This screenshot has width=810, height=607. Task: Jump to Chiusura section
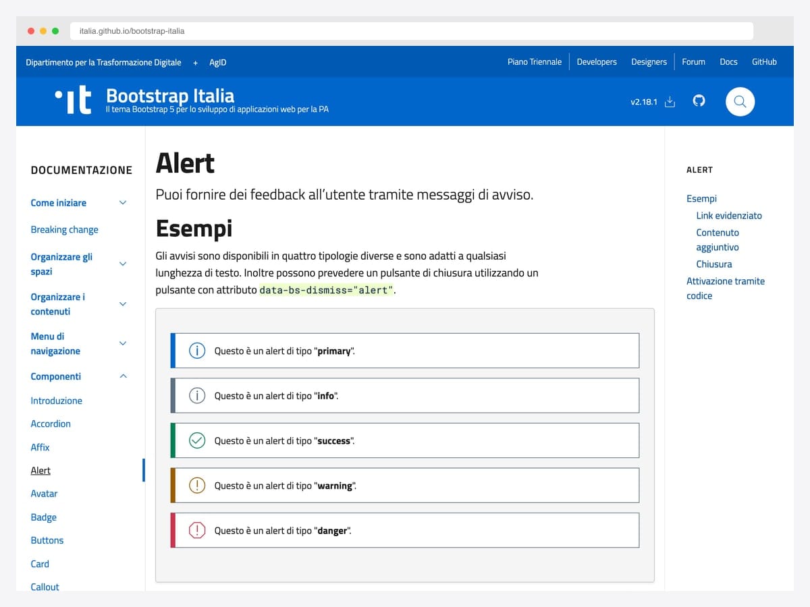tap(714, 264)
